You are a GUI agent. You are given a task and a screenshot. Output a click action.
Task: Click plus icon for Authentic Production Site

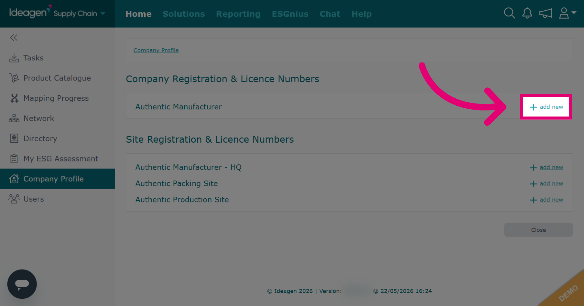[x=533, y=200]
